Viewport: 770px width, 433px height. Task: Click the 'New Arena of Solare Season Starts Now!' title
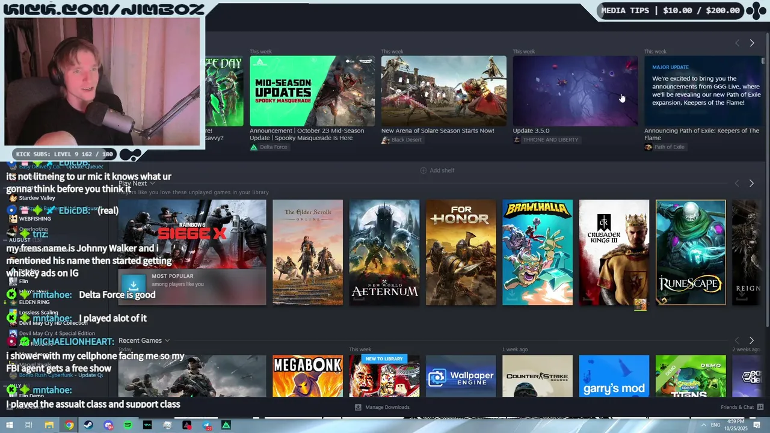(438, 131)
